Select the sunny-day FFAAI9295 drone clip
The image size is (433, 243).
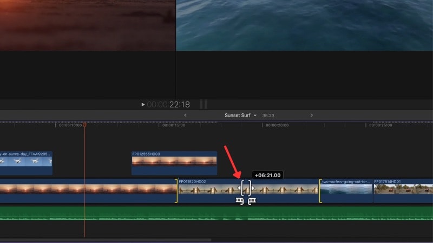26,163
